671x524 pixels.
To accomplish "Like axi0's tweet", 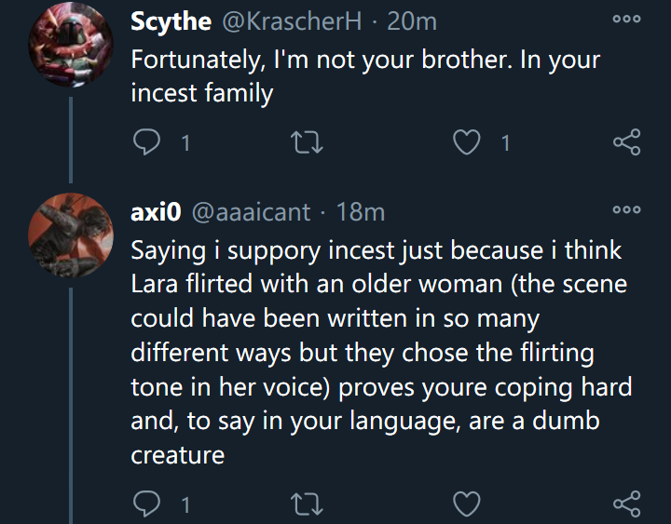I will [x=467, y=504].
